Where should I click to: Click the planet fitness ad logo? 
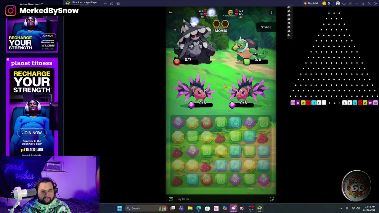[32, 63]
